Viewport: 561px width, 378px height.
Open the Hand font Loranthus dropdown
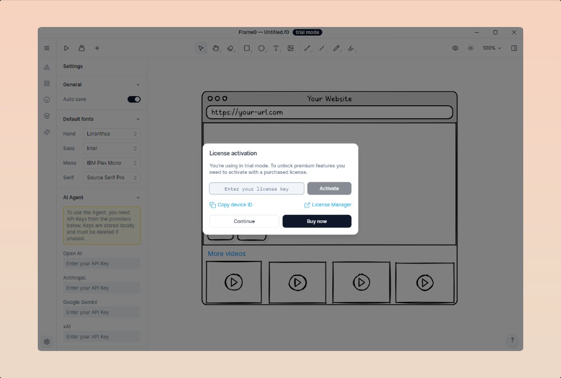coord(112,133)
